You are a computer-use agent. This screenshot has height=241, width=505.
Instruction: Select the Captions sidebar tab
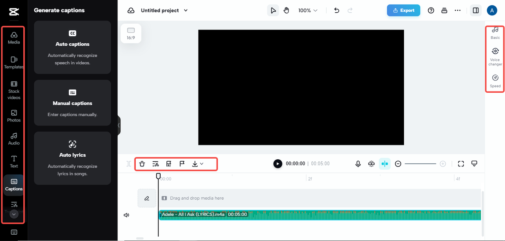click(14, 185)
